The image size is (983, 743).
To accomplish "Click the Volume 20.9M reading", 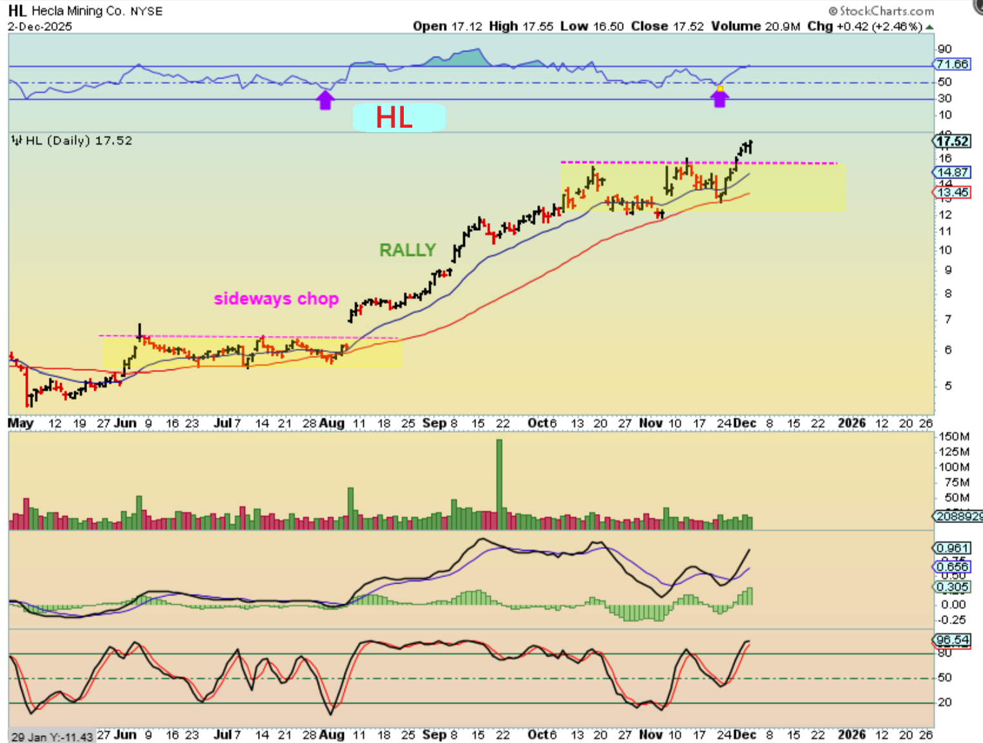I will tap(756, 26).
